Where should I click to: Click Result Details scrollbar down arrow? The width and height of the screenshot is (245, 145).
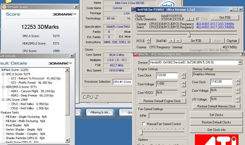tap(67, 140)
